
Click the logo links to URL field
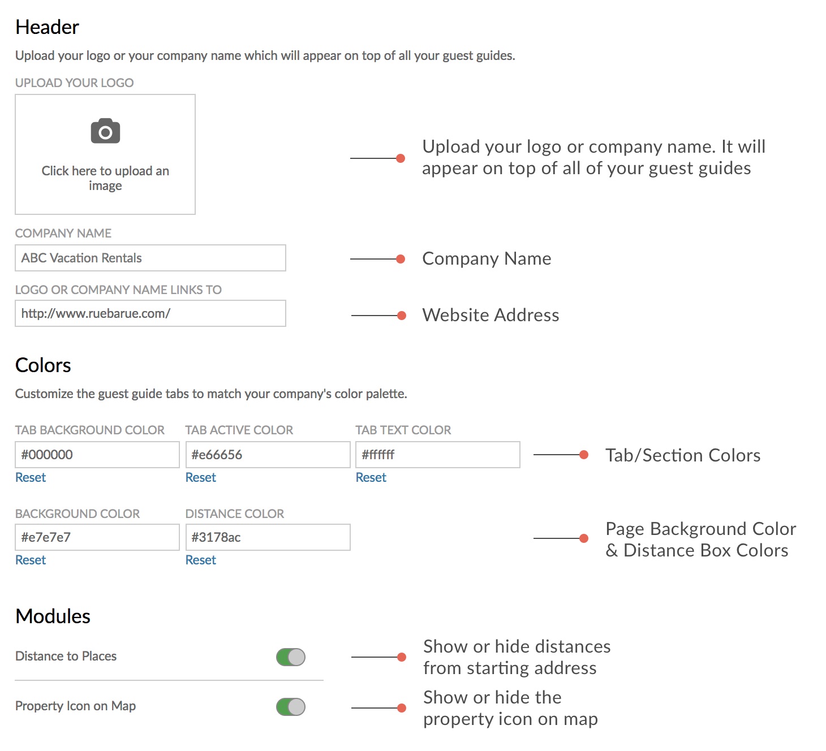[x=150, y=313]
